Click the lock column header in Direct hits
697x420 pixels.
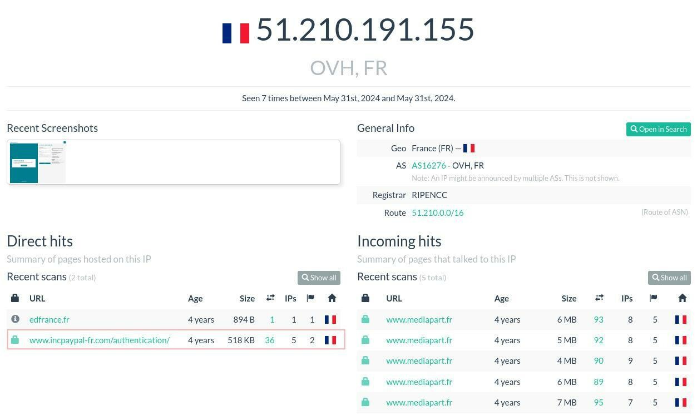pos(15,298)
